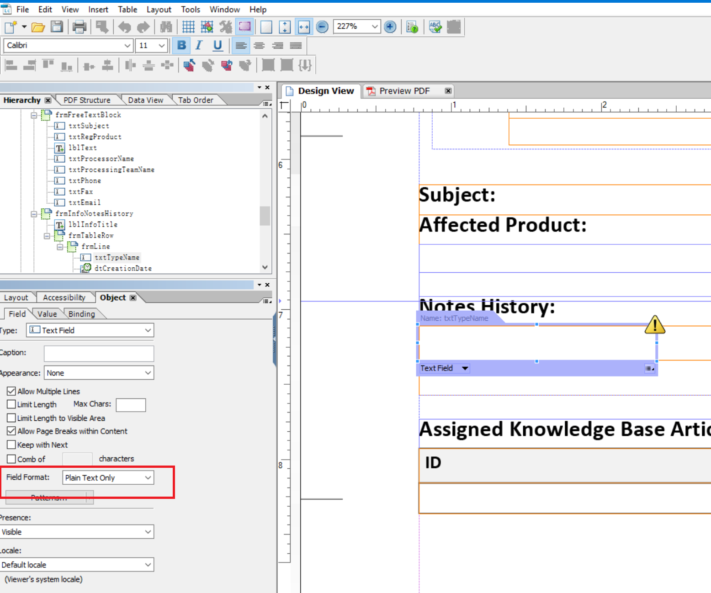Bring object to front

click(x=189, y=65)
